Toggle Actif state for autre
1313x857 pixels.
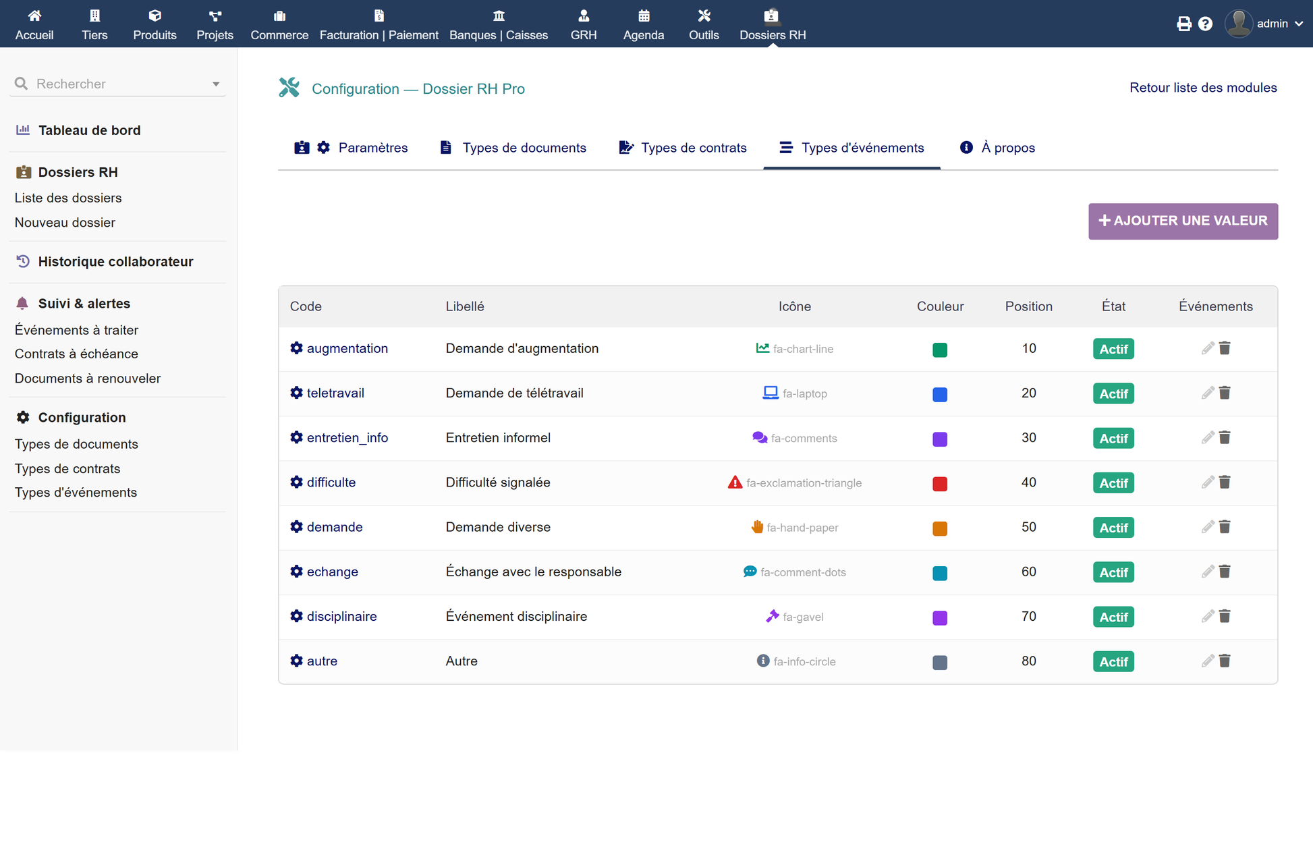(x=1113, y=661)
